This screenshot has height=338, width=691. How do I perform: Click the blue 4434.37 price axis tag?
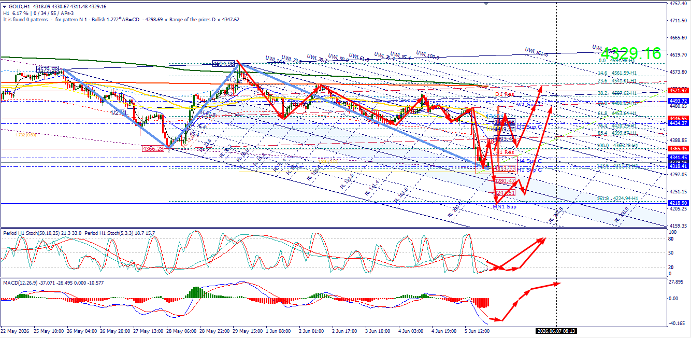(x=678, y=123)
